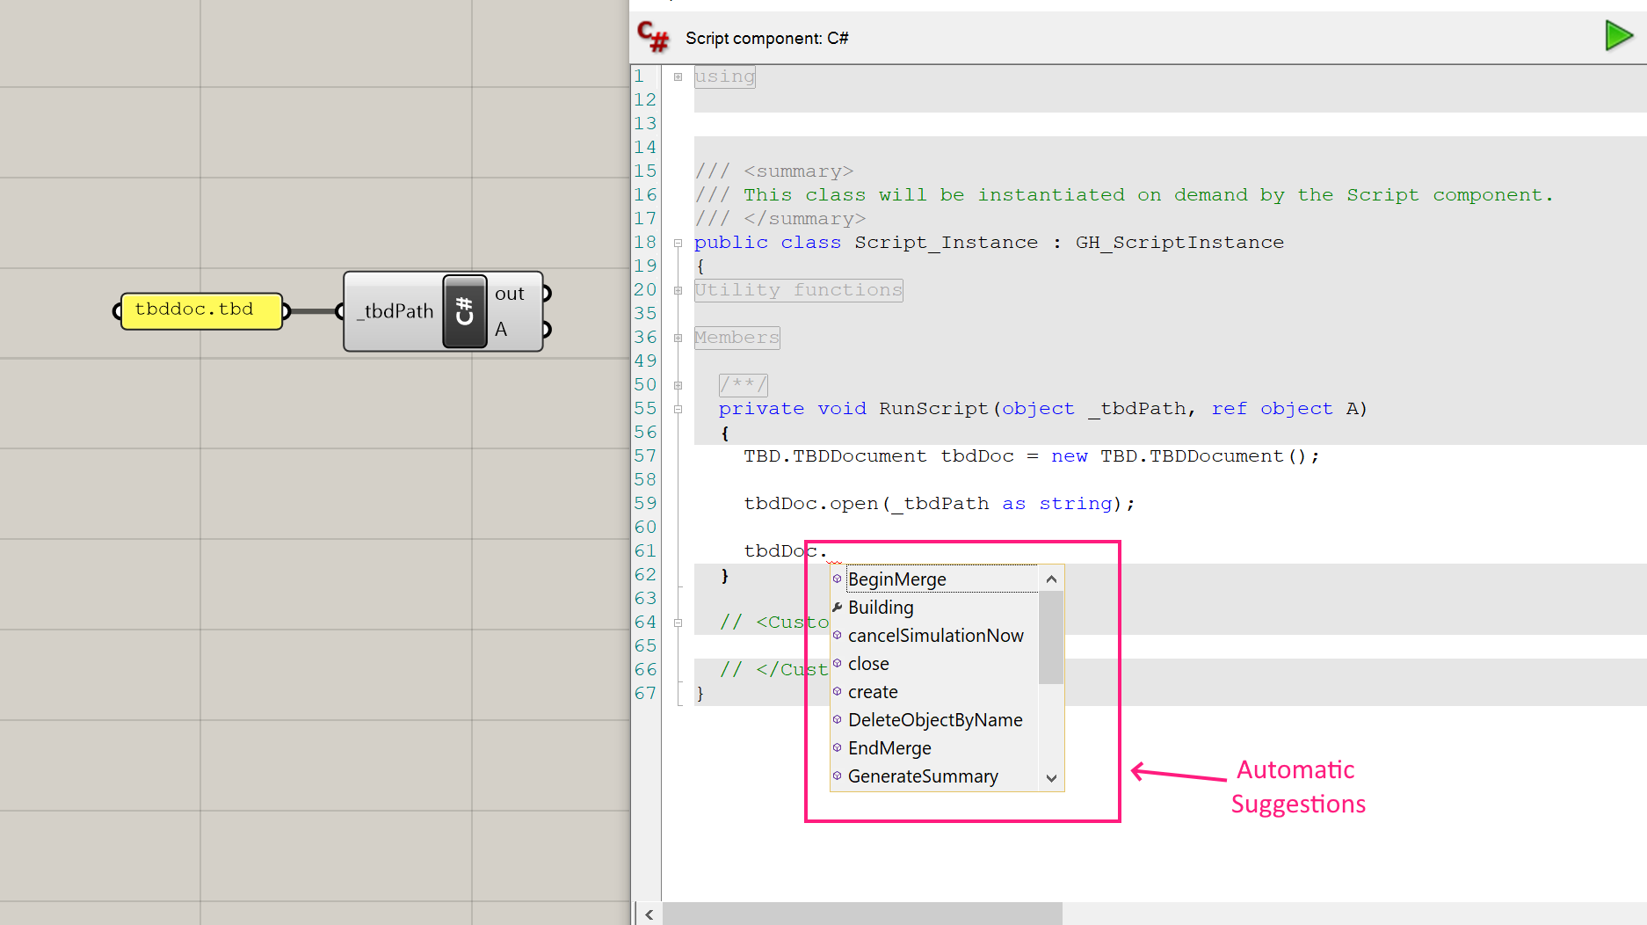Click line number 57 in the gutter
The image size is (1647, 925).
pos(645,455)
